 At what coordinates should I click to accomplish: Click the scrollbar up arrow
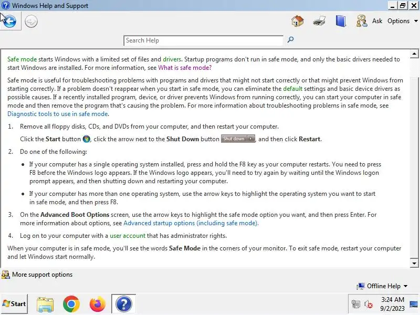coord(414,54)
